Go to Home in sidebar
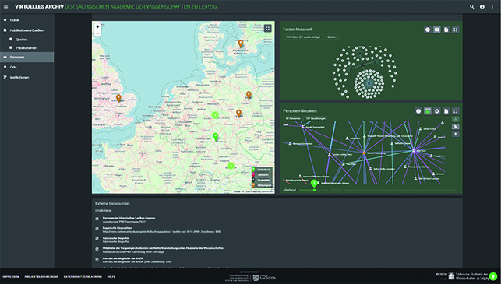The width and height of the screenshot is (501, 284). [26, 20]
